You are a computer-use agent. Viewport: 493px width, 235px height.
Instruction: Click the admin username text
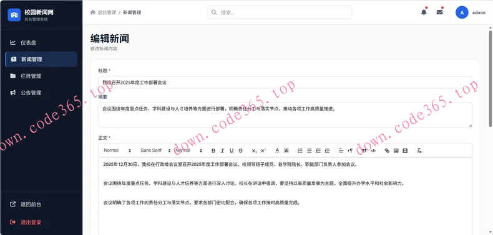[x=479, y=12]
